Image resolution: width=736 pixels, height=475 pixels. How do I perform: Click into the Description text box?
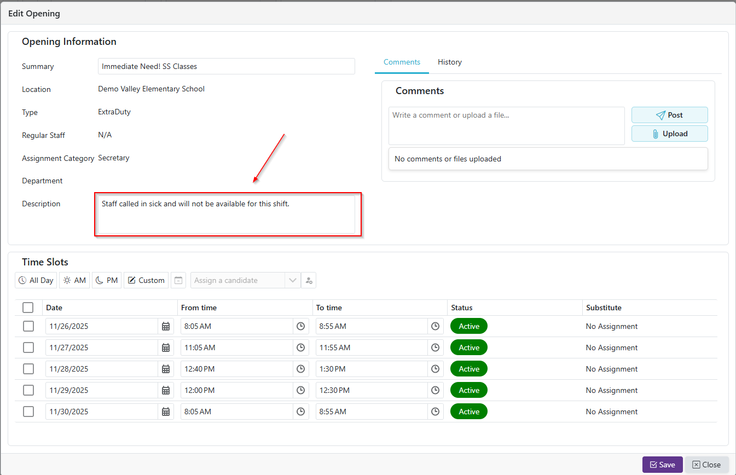point(227,215)
